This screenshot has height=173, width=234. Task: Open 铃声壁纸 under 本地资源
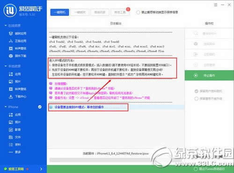click(17, 89)
